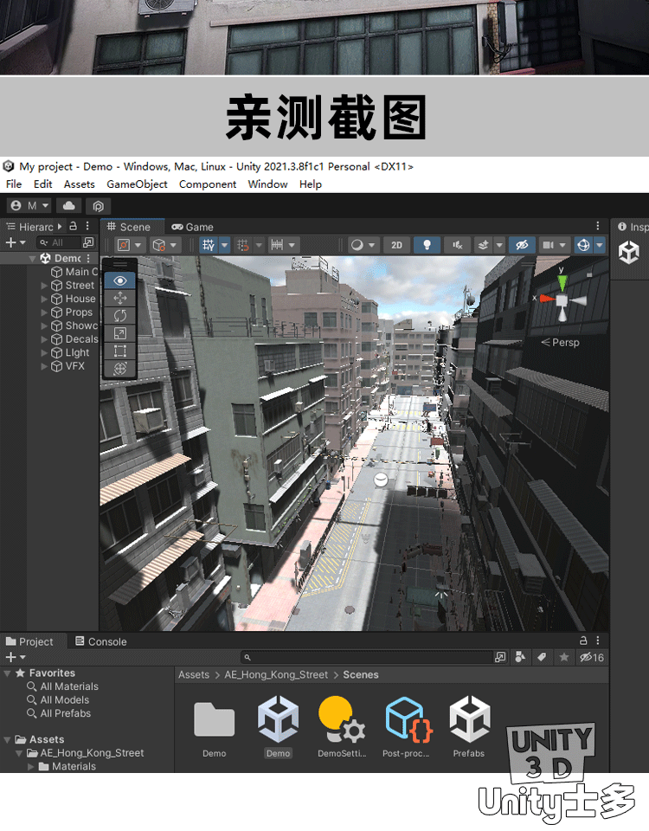The height and width of the screenshot is (831, 649).
Task: Select the Scale tool in scene overlay
Action: (x=120, y=333)
